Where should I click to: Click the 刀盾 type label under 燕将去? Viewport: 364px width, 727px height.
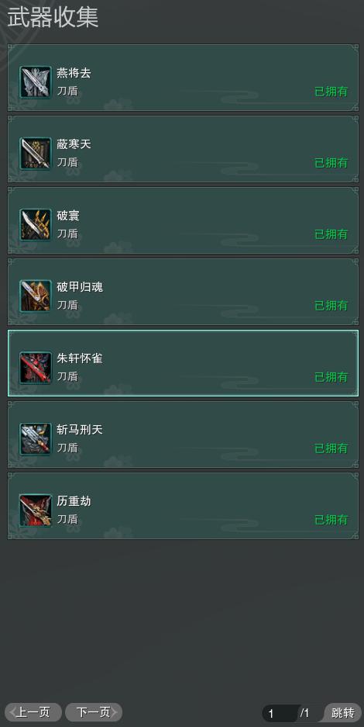67,91
